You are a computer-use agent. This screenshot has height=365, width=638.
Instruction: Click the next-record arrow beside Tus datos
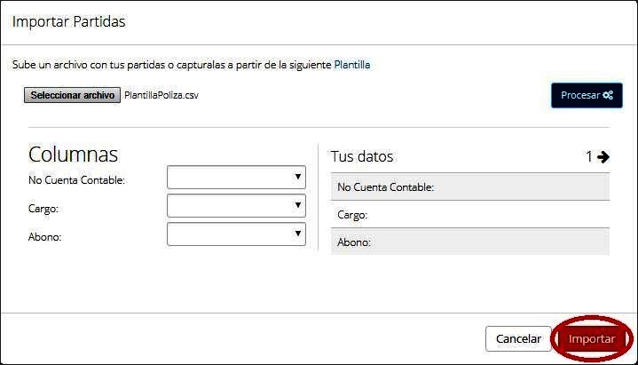click(603, 156)
